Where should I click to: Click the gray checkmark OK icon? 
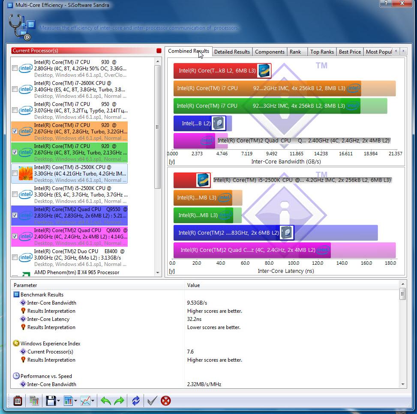[152, 401]
